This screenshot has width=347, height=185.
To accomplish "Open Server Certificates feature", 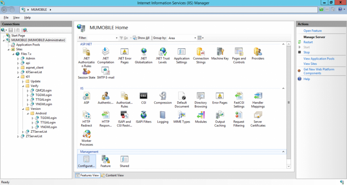I will (258, 119).
